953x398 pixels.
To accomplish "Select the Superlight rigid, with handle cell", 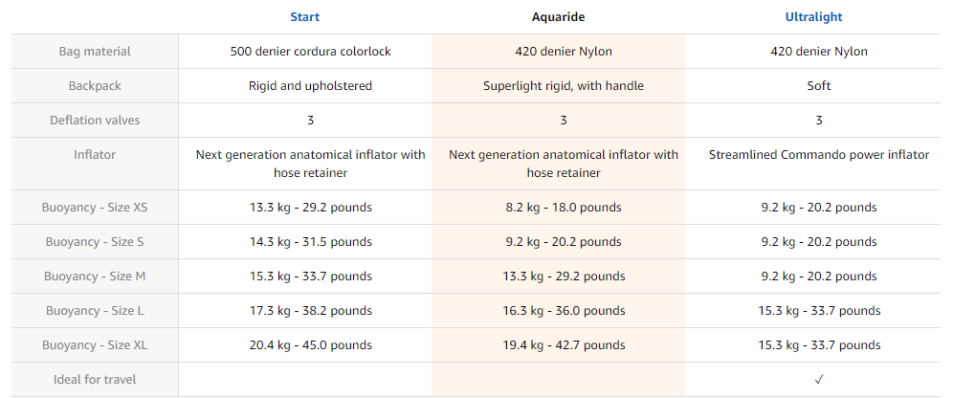I will (564, 86).
